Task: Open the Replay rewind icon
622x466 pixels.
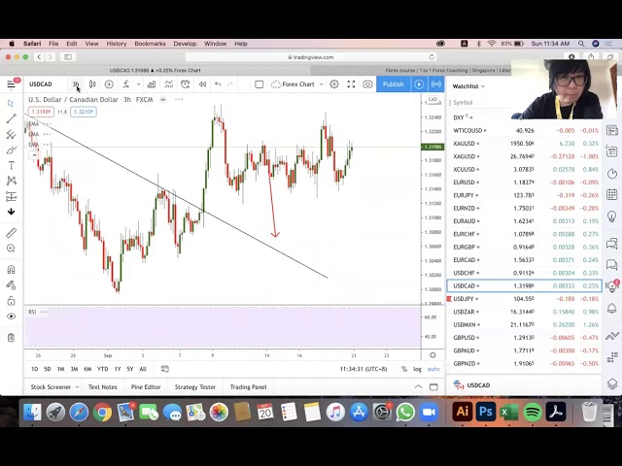Action: tap(202, 84)
